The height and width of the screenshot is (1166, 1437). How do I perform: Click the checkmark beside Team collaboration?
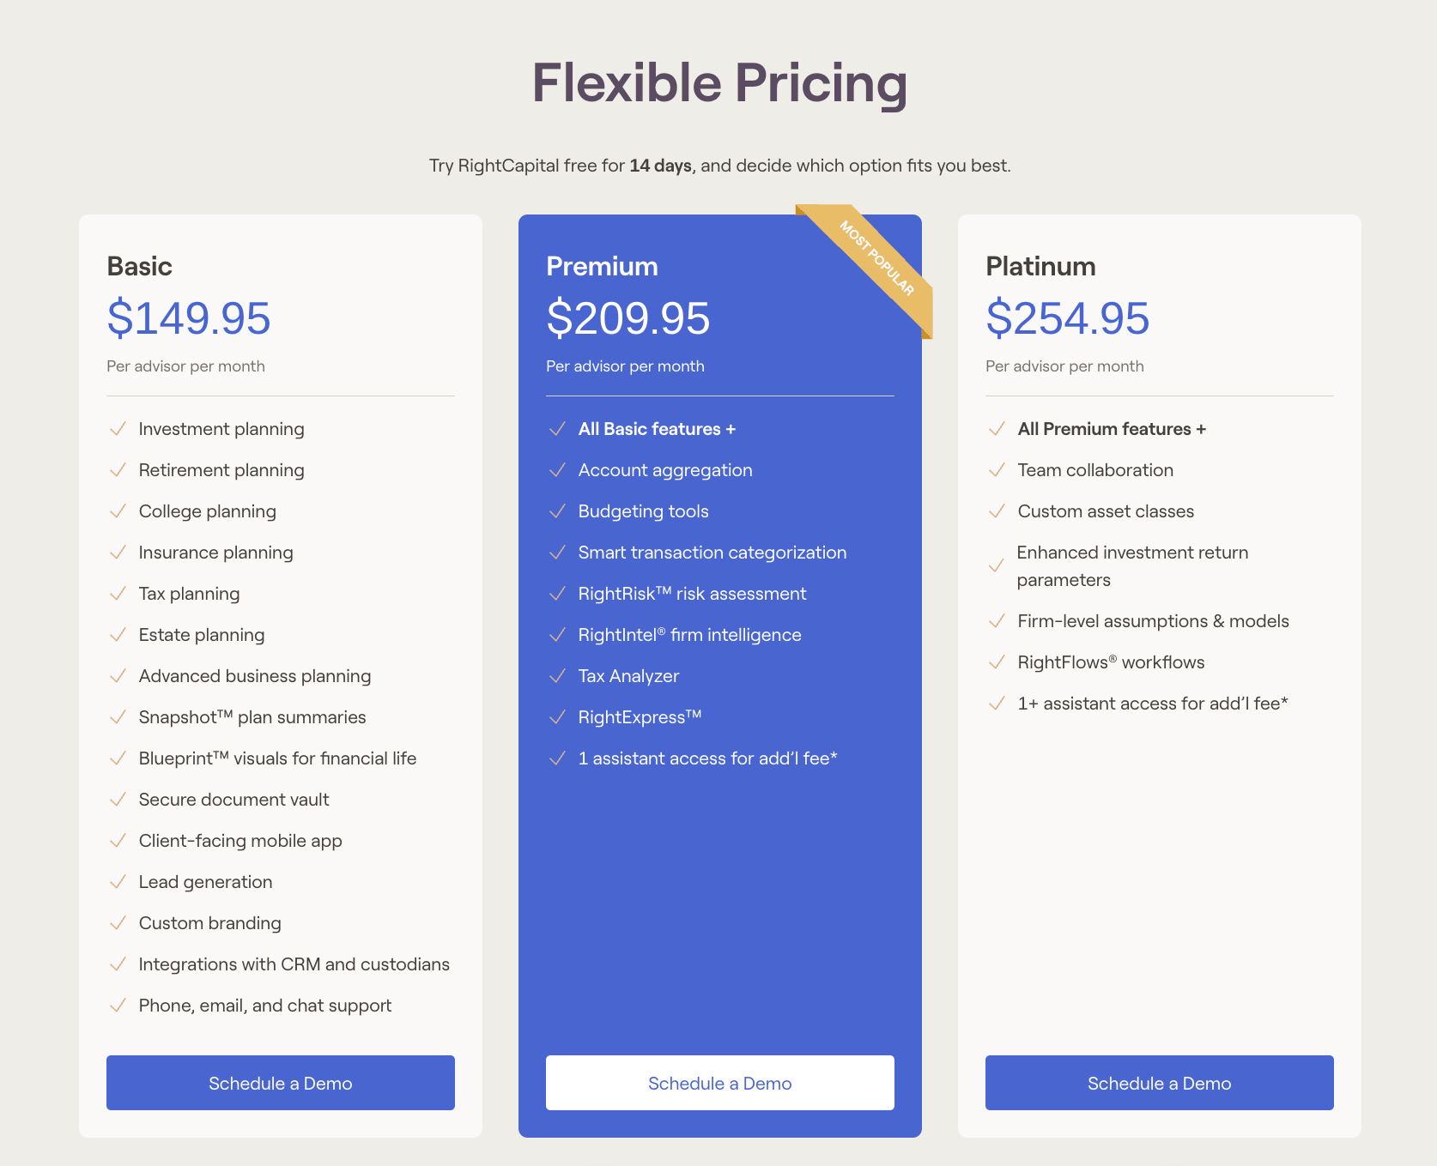997,470
